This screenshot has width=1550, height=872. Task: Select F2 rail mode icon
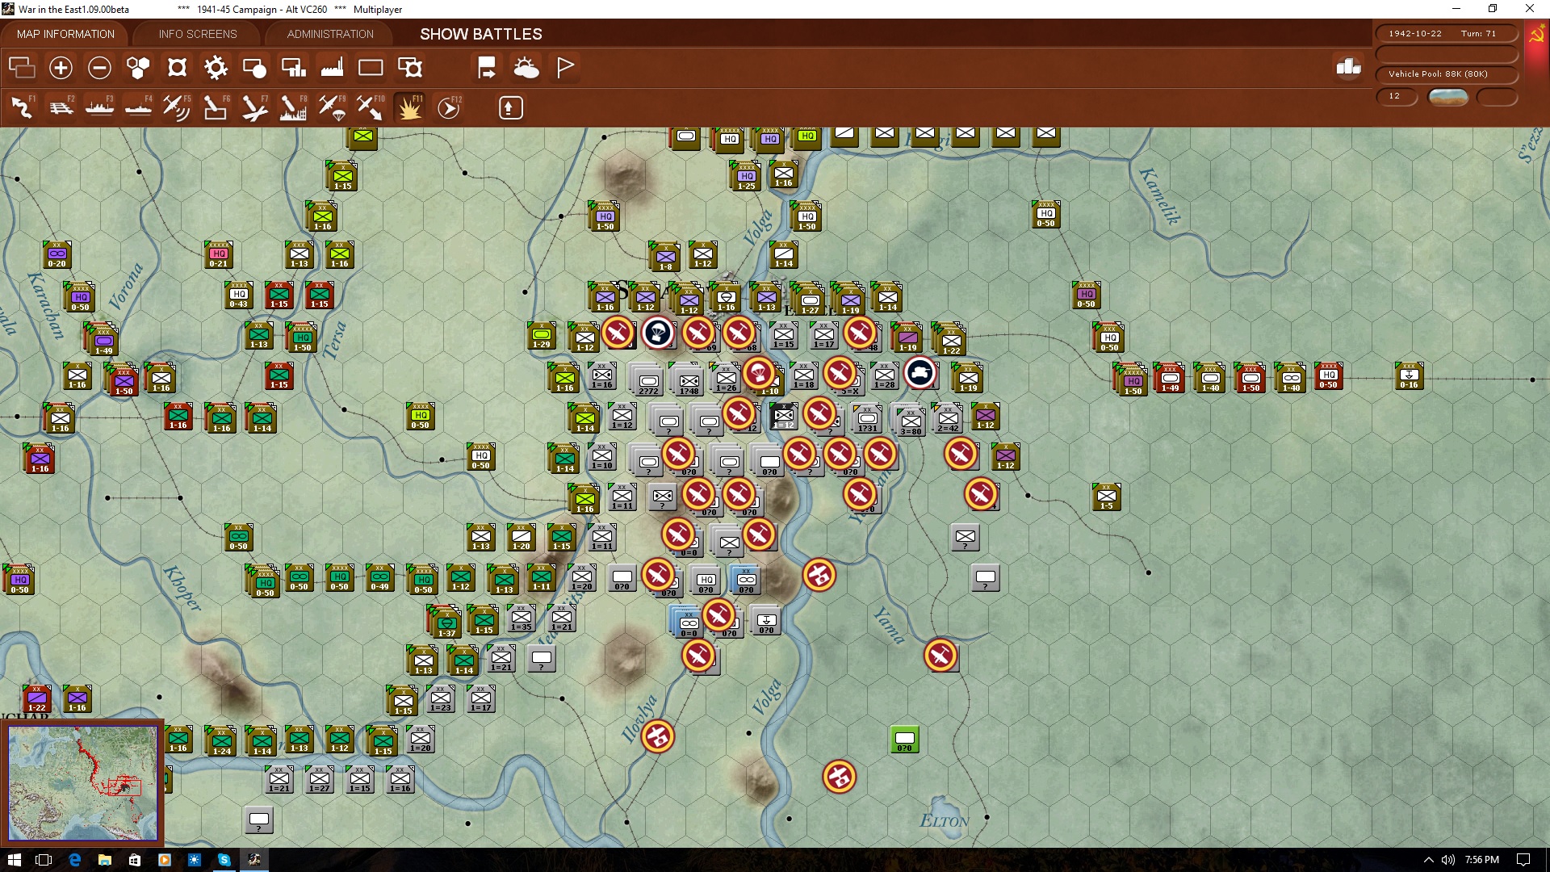[61, 107]
